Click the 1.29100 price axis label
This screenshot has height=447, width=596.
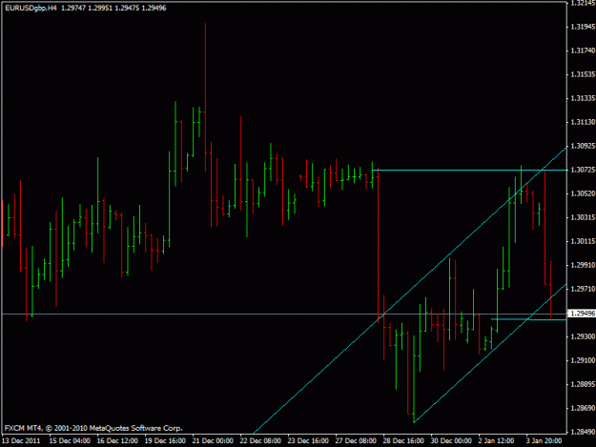583,360
